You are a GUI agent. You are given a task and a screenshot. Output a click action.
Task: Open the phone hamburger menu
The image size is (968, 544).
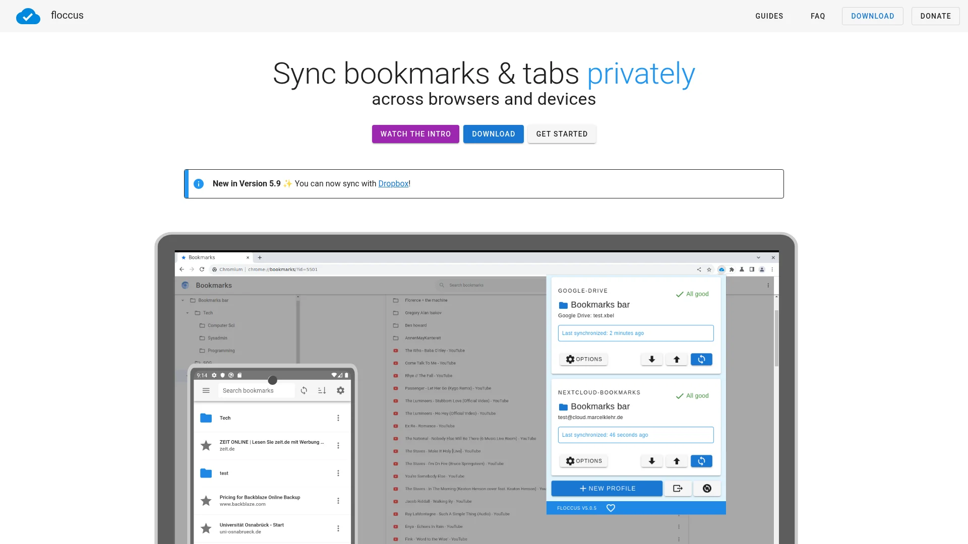point(206,390)
